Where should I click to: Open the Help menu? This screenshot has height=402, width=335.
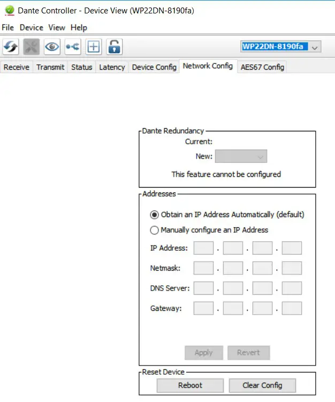(x=79, y=27)
